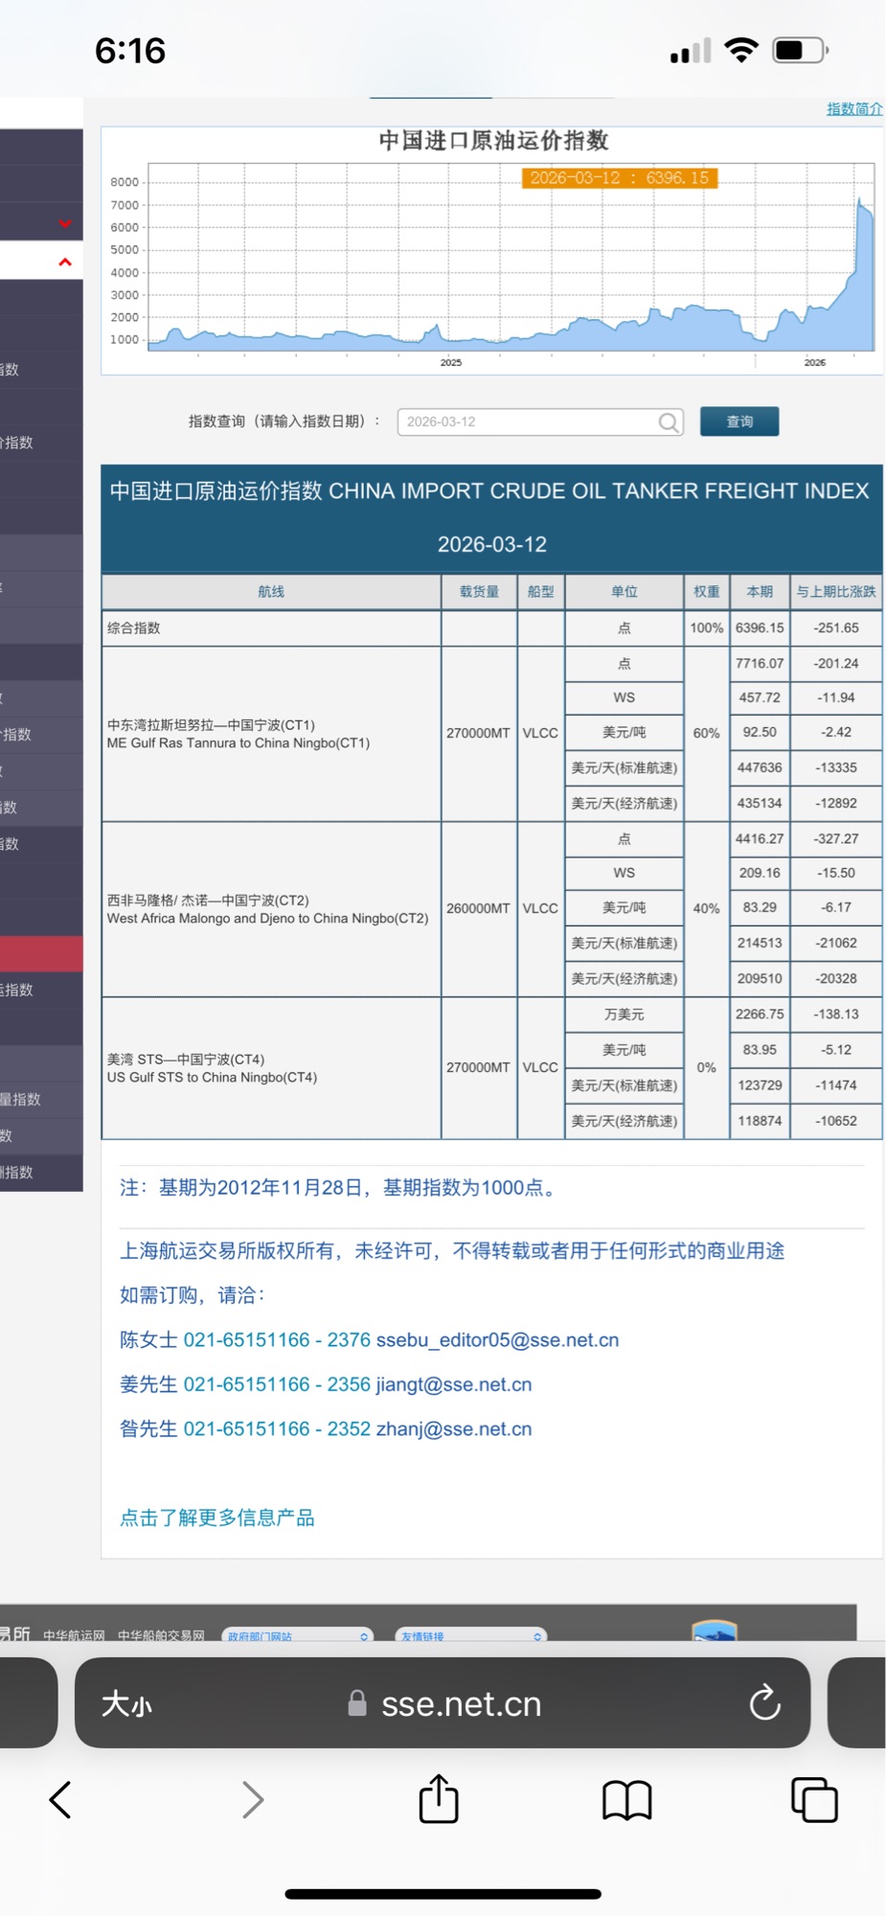Open the 友情链接 dropdown
886x1916 pixels.
(470, 1636)
